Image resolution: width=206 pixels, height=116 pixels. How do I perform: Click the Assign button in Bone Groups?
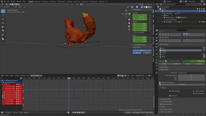point(164,64)
